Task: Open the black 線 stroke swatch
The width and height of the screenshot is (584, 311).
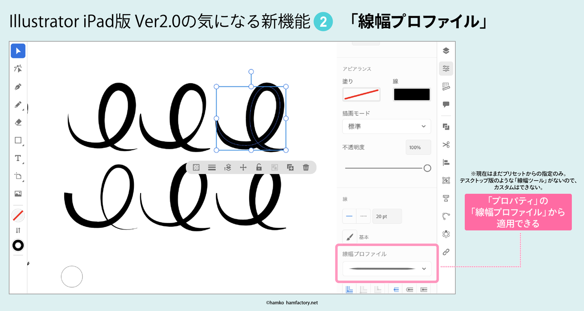Action: 412,94
